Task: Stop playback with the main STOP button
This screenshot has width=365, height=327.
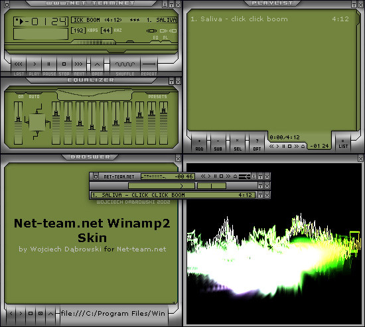Action: coord(64,64)
